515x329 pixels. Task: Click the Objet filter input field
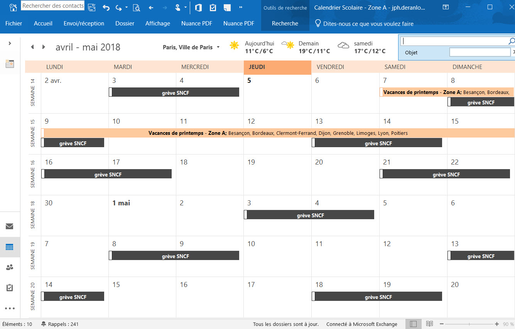(x=480, y=52)
